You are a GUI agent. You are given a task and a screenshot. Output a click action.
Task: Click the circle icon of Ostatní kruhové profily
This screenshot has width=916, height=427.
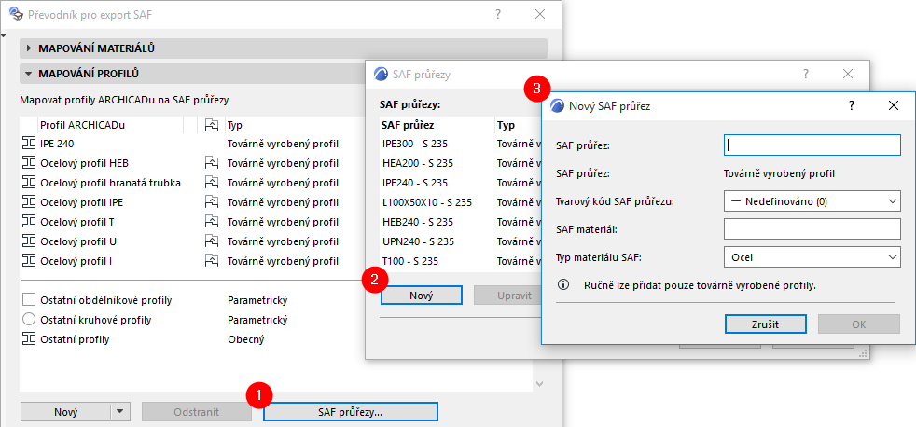click(29, 320)
